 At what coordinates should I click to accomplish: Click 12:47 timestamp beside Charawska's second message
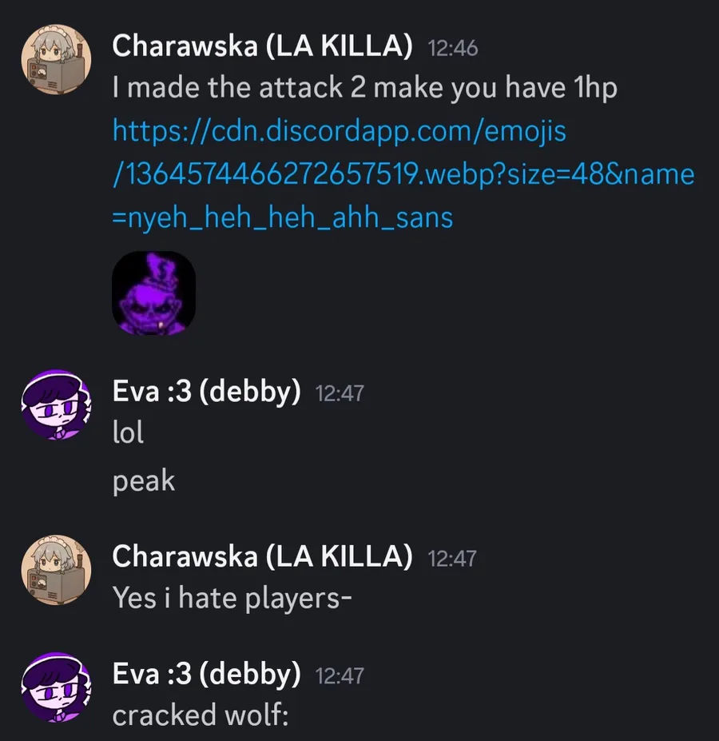point(452,558)
